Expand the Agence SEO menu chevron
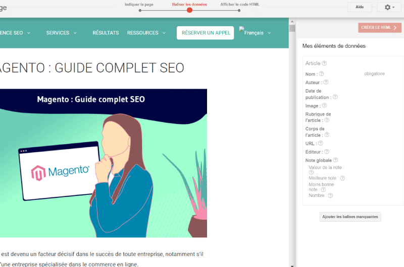Screen dimensions: 404x267 pyautogui.click(x=29, y=33)
